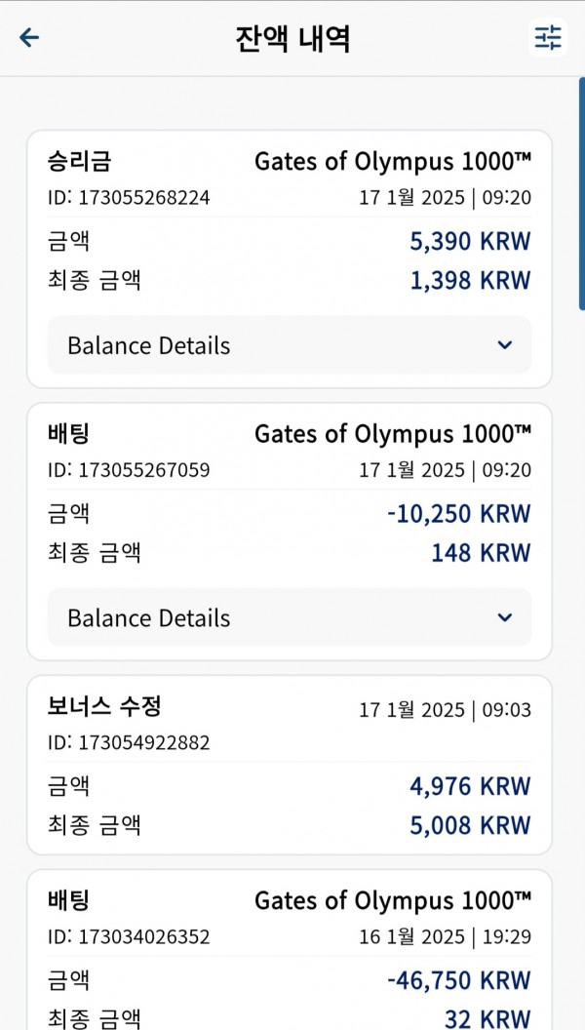585x1030 pixels.
Task: Select transaction ID 173054922882
Action: (129, 743)
